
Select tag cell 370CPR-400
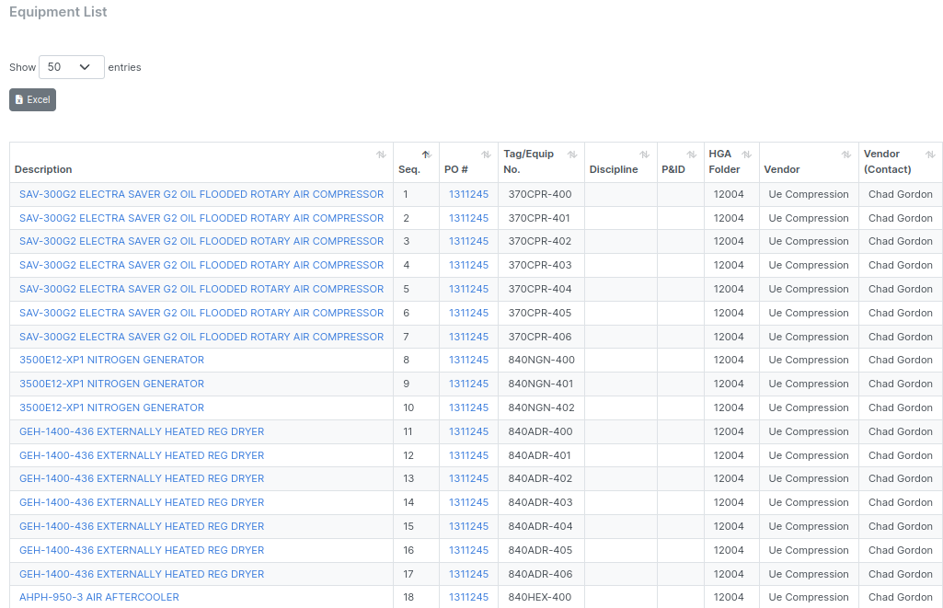(540, 194)
